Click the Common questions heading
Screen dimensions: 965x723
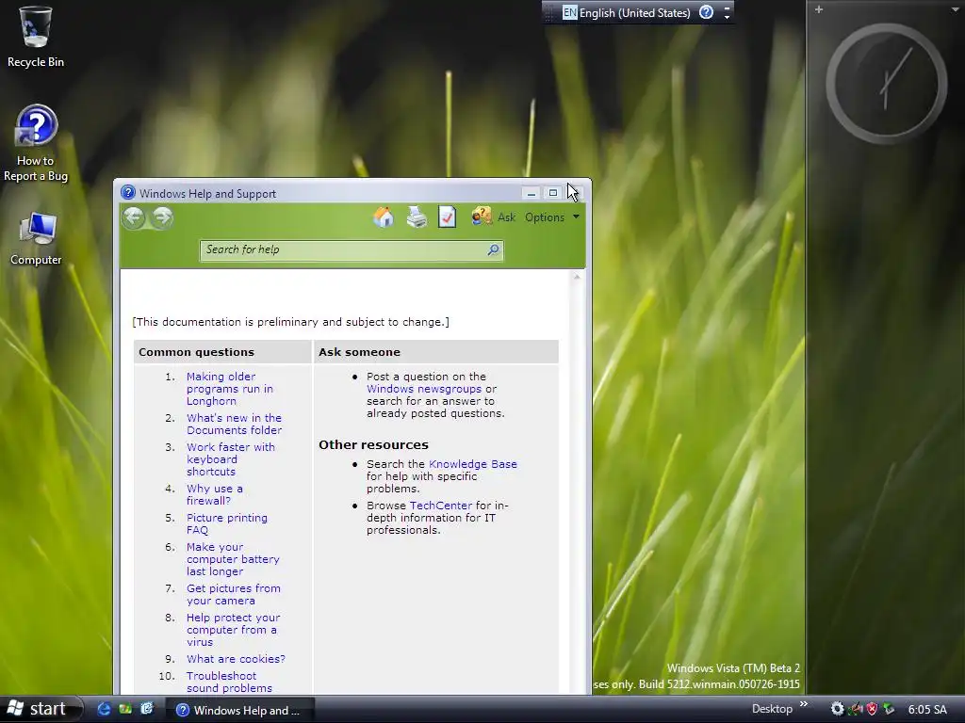[196, 352]
